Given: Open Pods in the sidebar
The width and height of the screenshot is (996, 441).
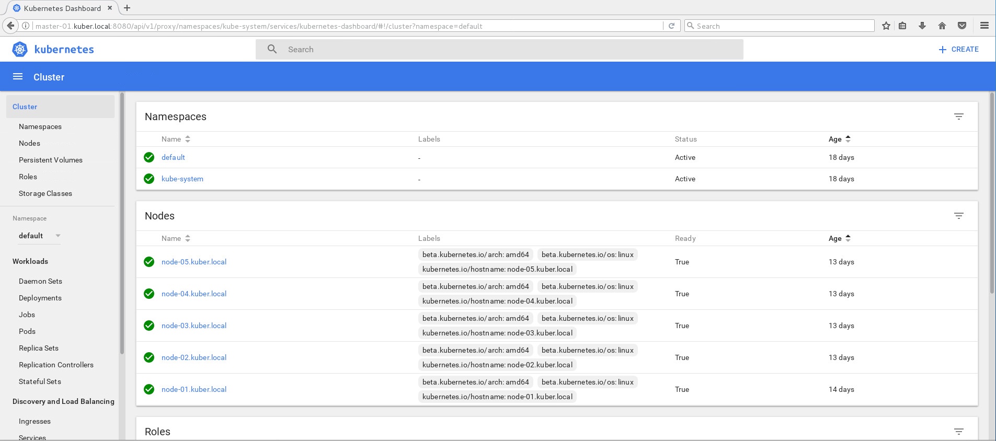Looking at the screenshot, I should [27, 331].
